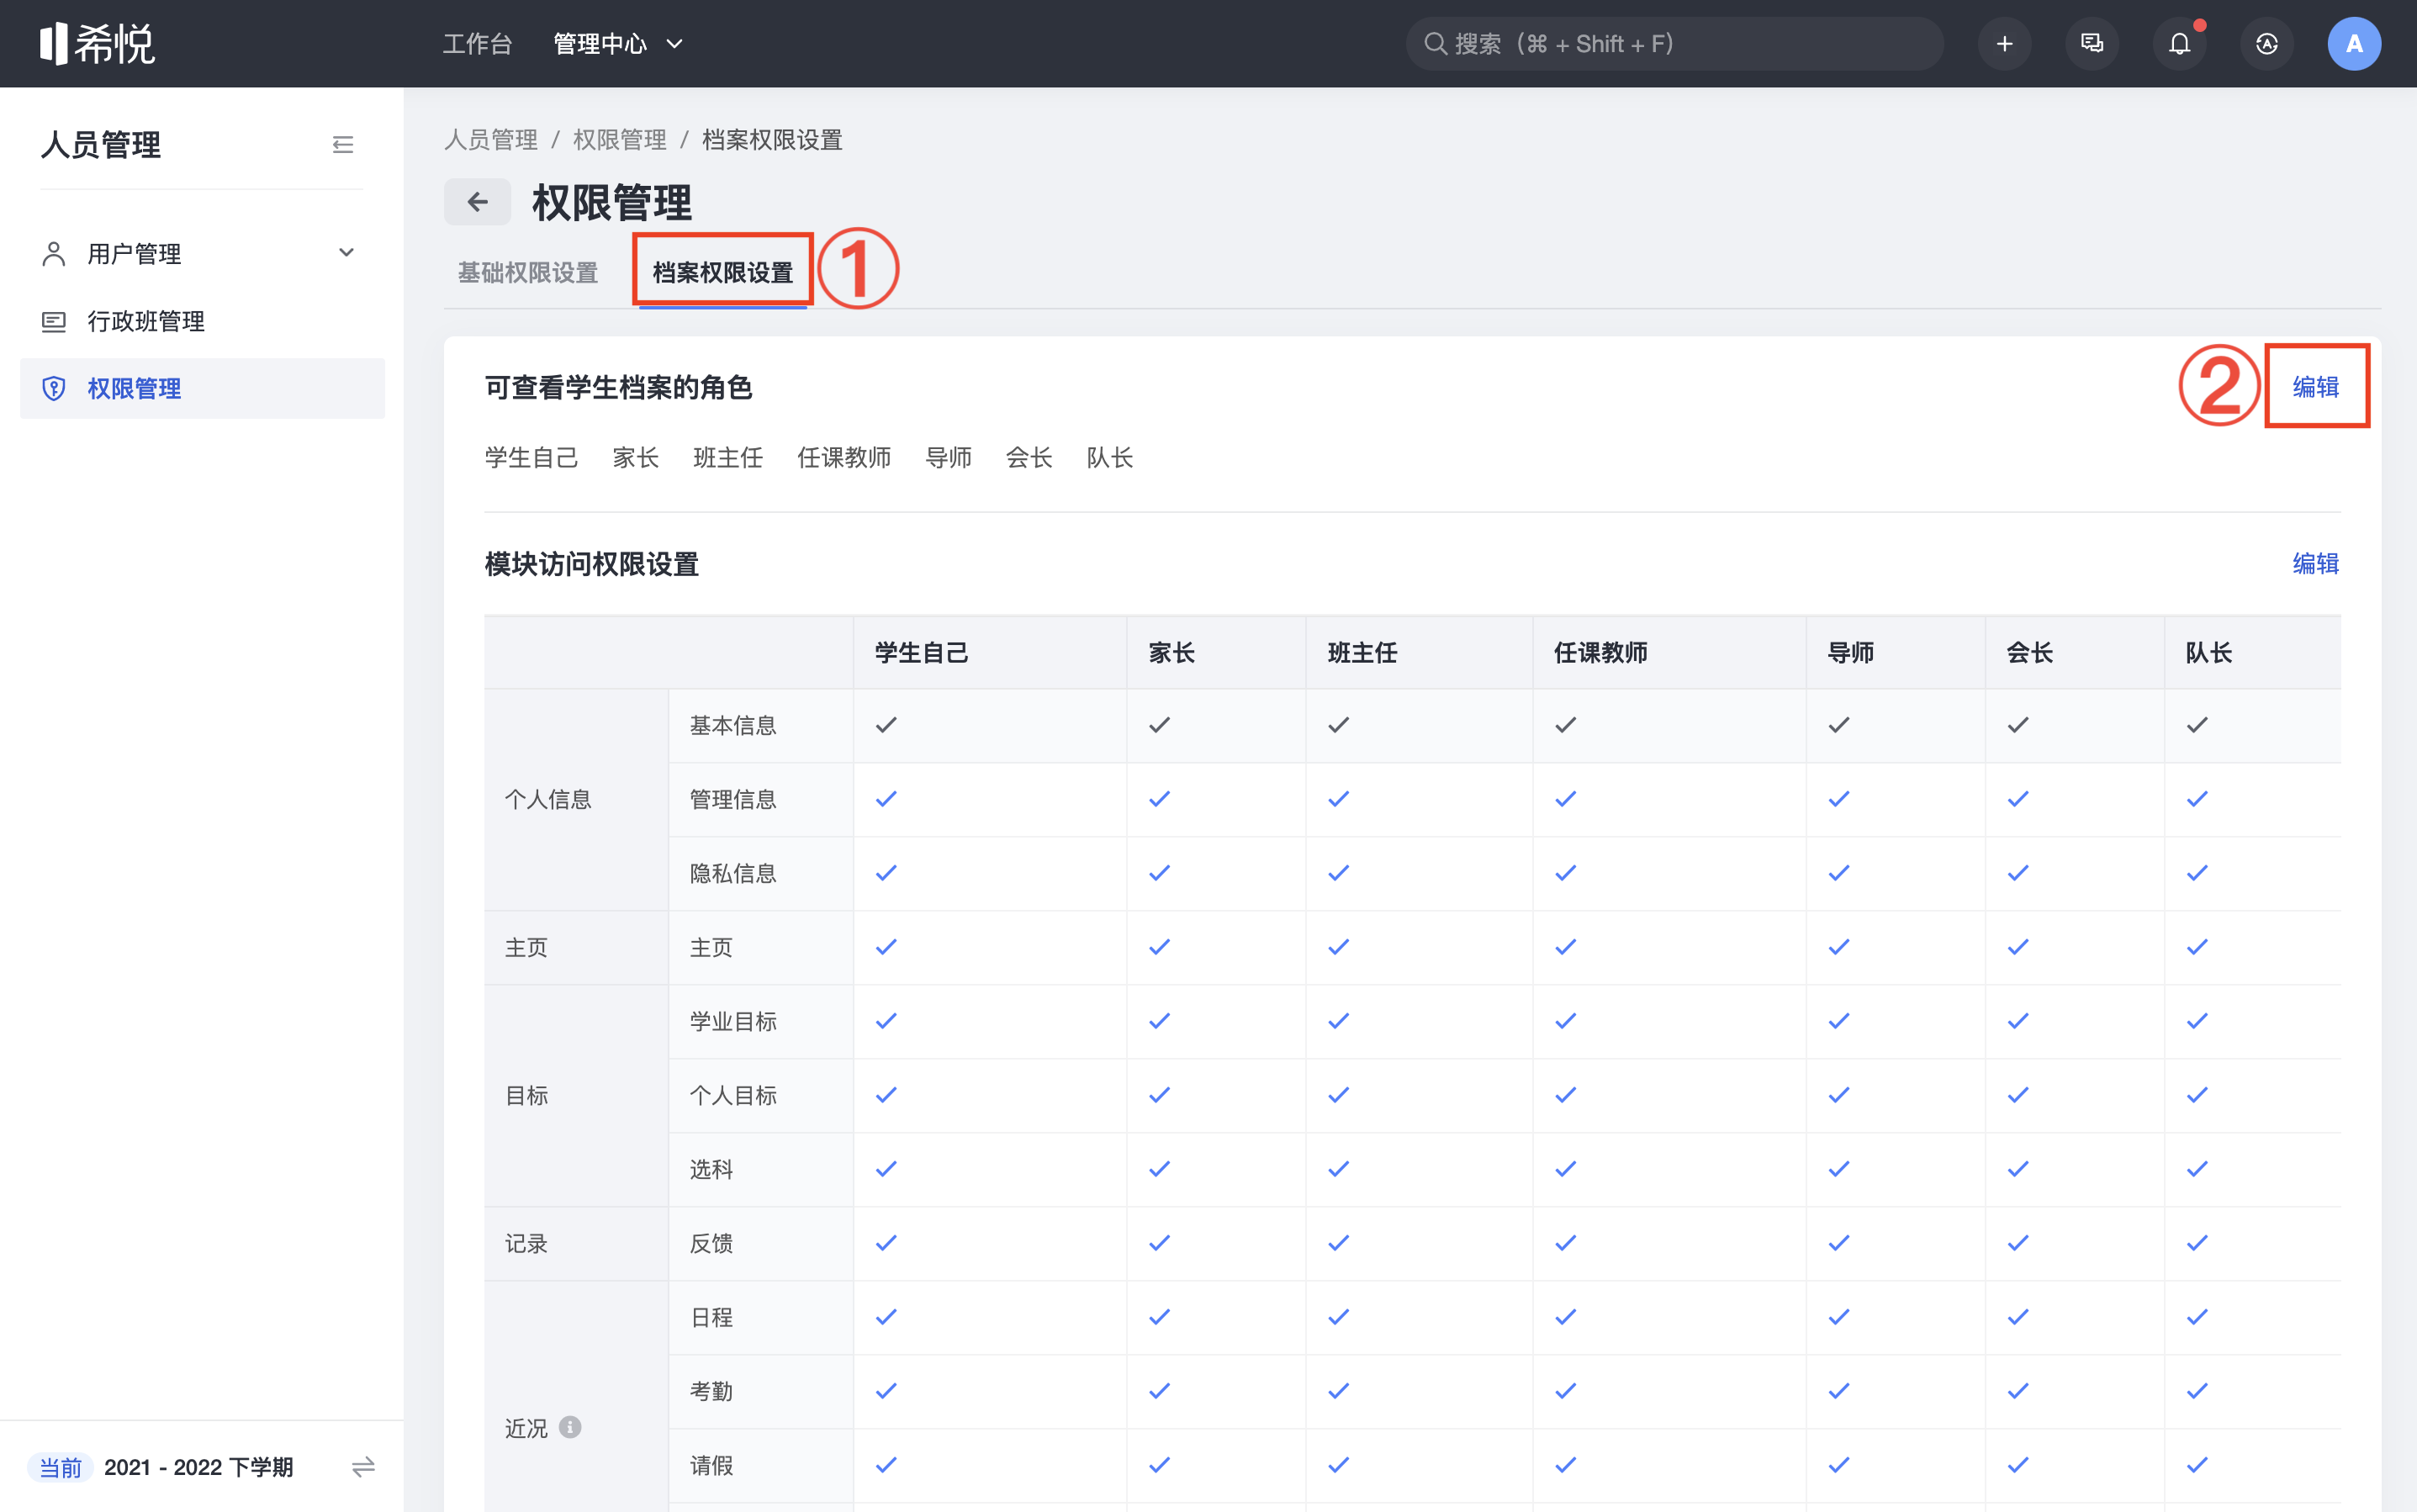Open 行政班管理 in sidebar
Viewport: 2417px width, 1512px height.
[202, 321]
